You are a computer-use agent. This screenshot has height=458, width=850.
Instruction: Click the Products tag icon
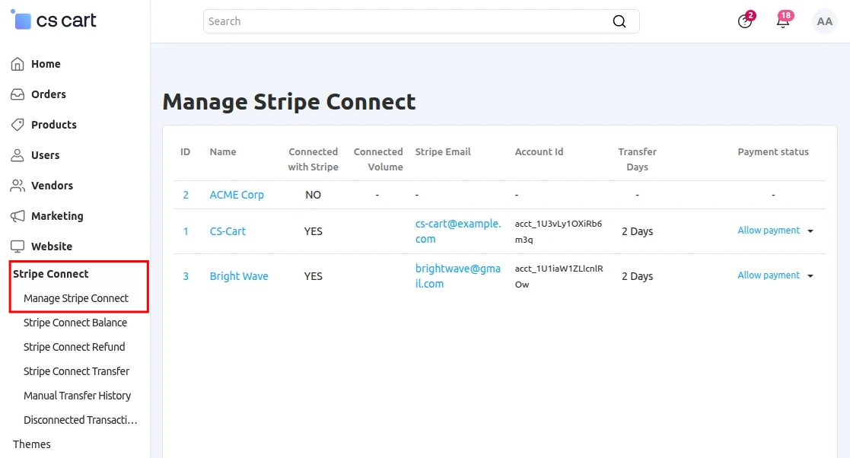click(18, 125)
